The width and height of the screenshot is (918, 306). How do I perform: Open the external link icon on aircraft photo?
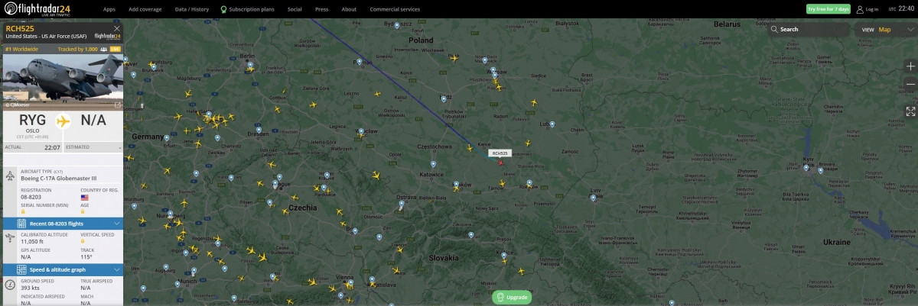click(117, 105)
